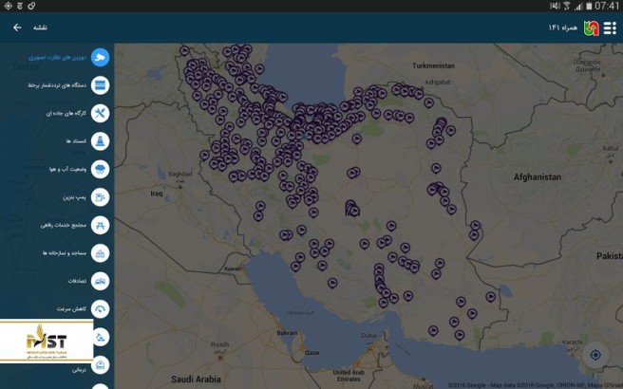The width and height of the screenshot is (623, 389).
Task: Tap the clock showing 07:41
Action: (607, 6)
